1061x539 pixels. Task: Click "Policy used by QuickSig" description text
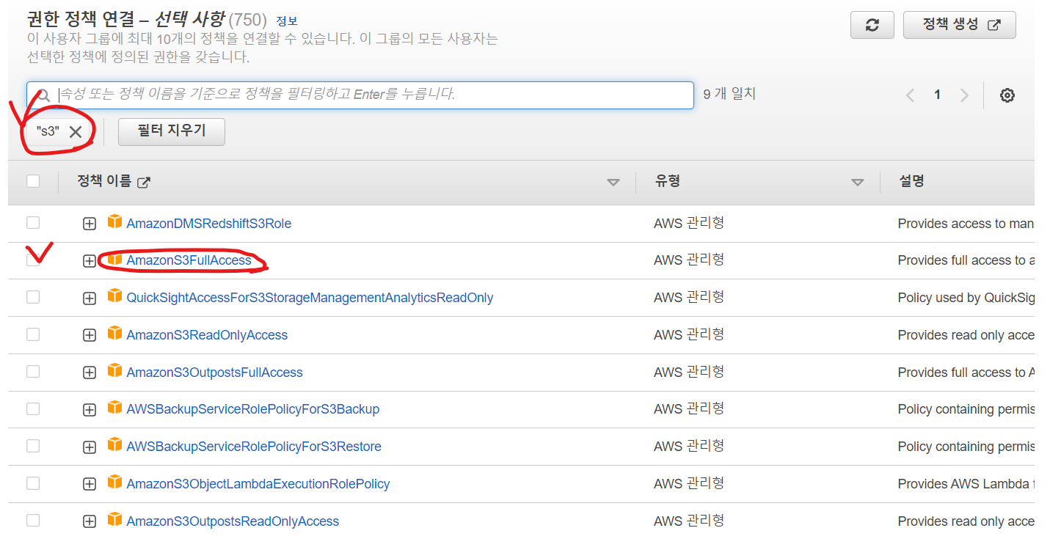point(966,298)
